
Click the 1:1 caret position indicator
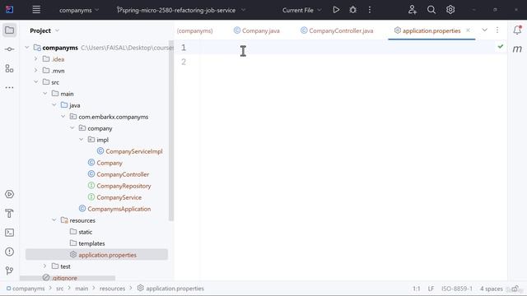(417, 289)
